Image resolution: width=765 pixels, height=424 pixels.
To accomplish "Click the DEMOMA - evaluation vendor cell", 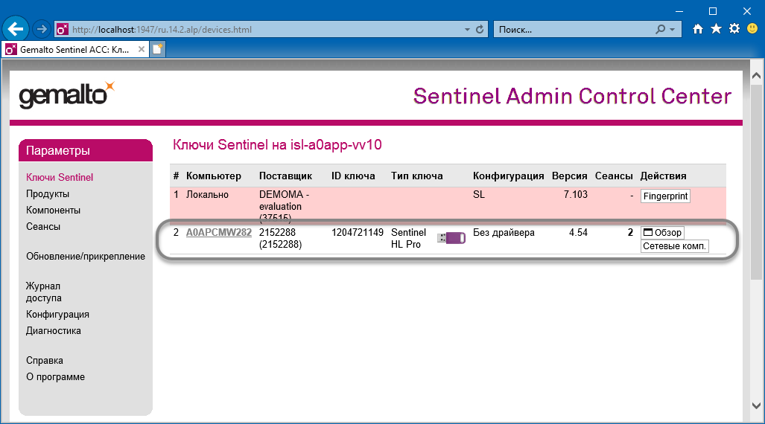I will (x=284, y=206).
